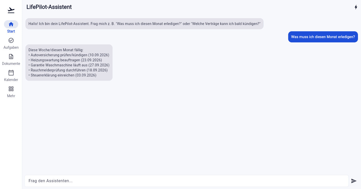Open the Kalender calendar icon
The image size is (361, 189).
tap(11, 73)
